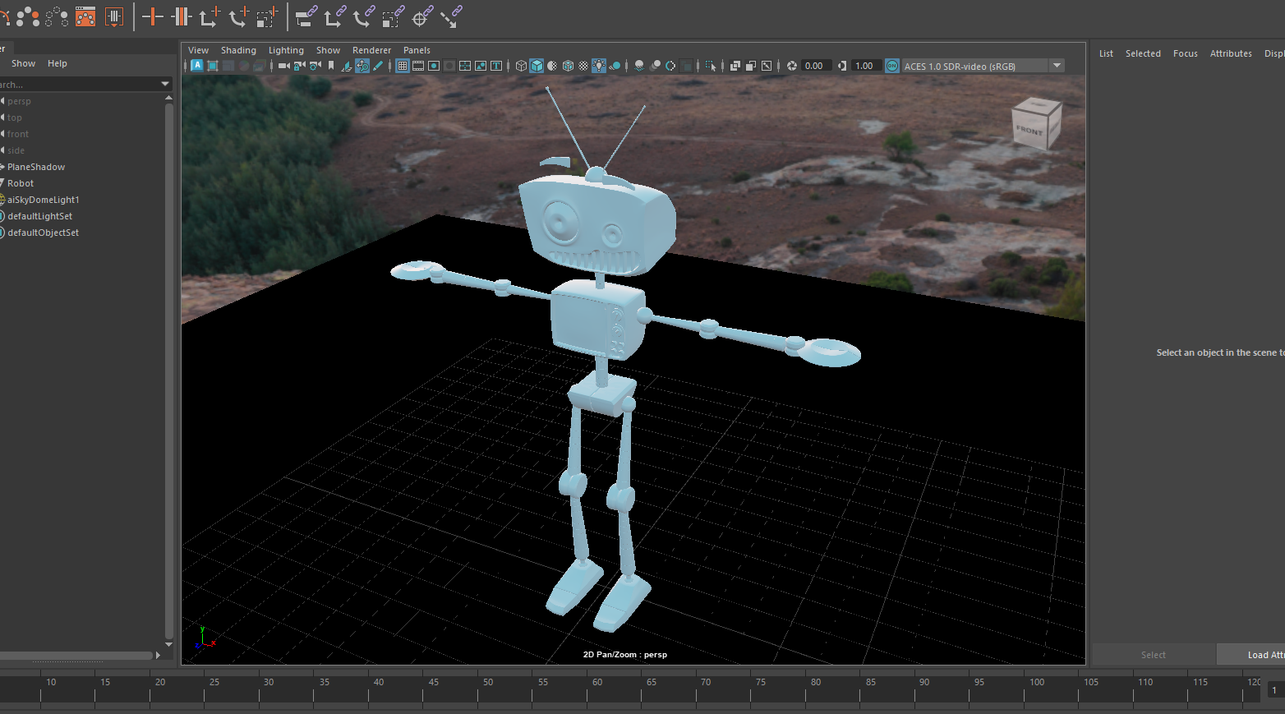Click the Set Key Rotate shelf icon
The image size is (1285, 714).
(x=239, y=16)
